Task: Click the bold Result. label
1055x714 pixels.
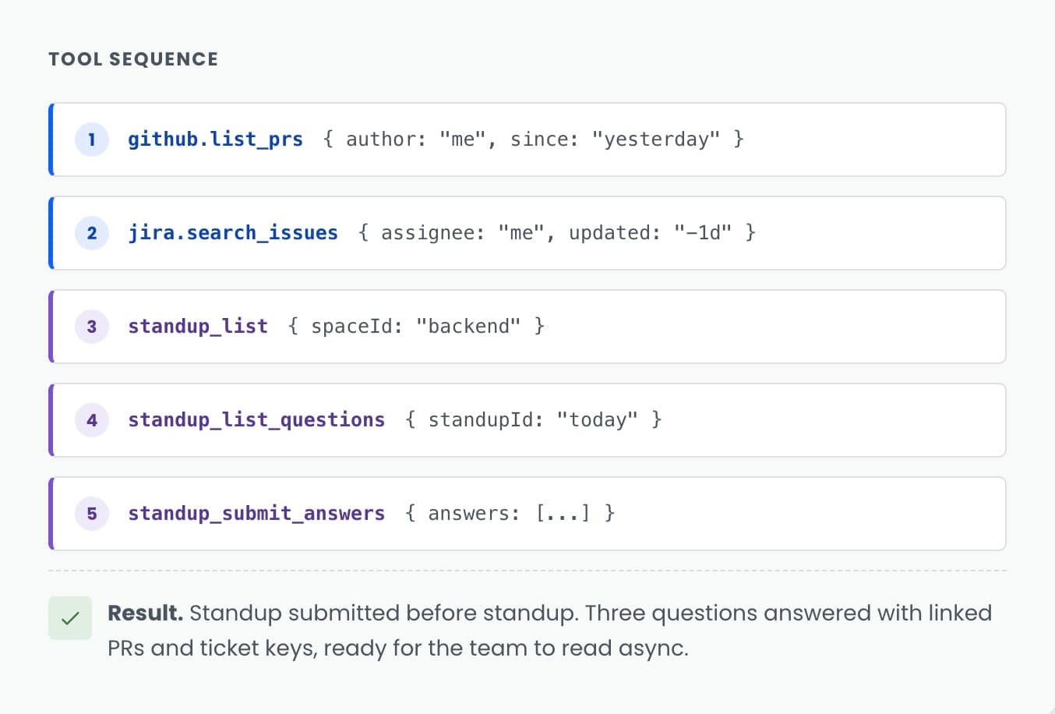Action: tap(145, 613)
